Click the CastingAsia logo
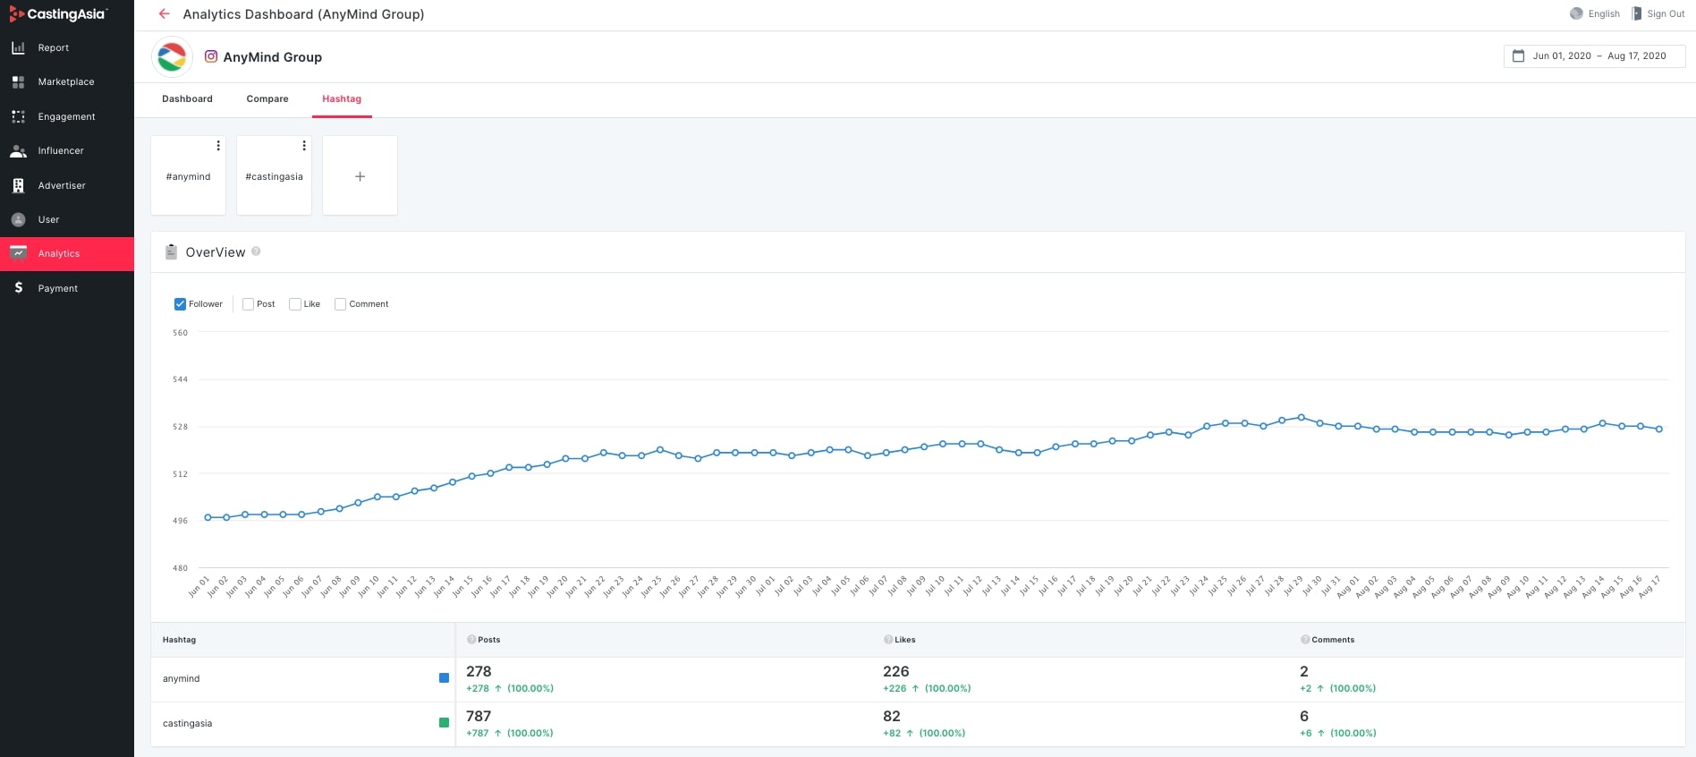Screen dimensions: 1696x757 click(x=57, y=14)
